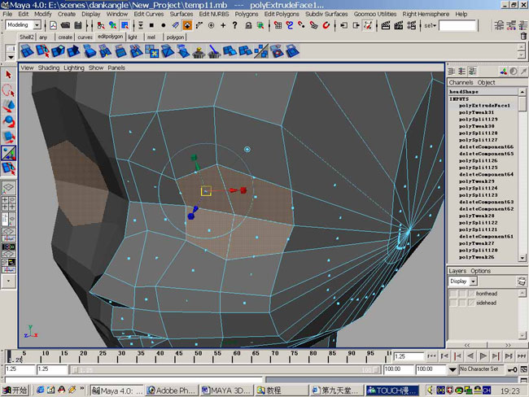Screen dimensions: 529x397
Task: Click the trash can icon beside shelf
Action: click(523, 36)
